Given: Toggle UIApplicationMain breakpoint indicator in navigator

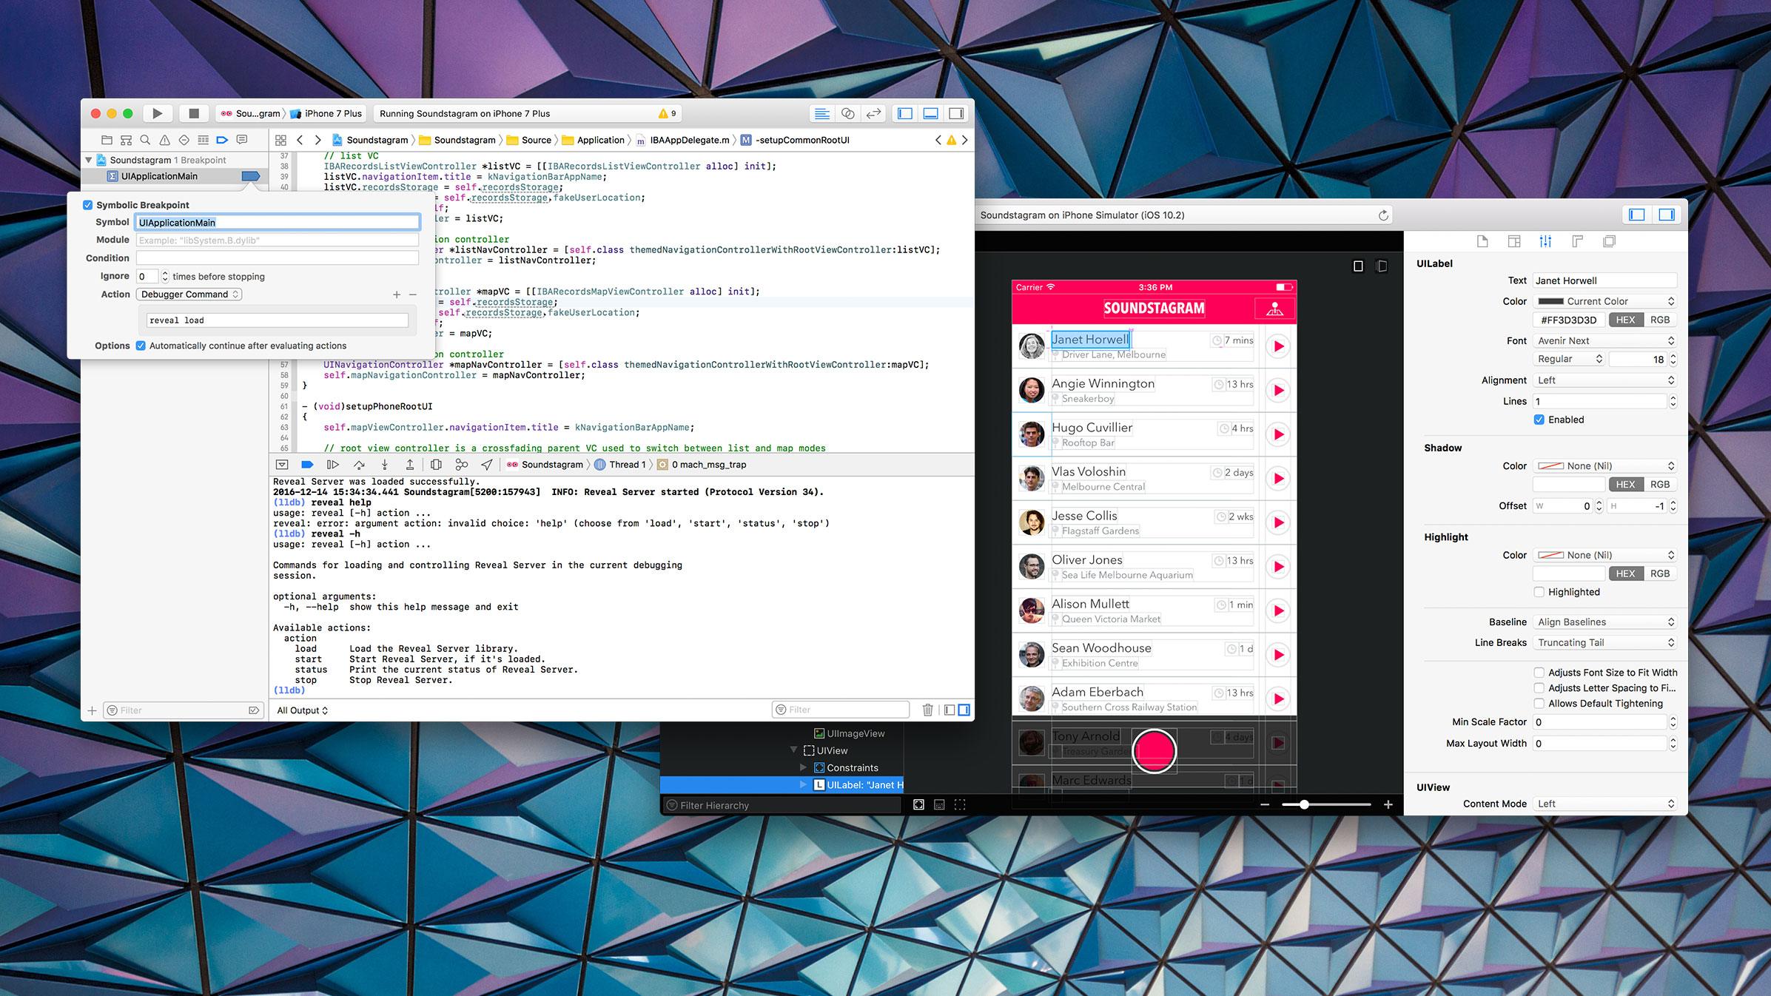Looking at the screenshot, I should click(251, 176).
